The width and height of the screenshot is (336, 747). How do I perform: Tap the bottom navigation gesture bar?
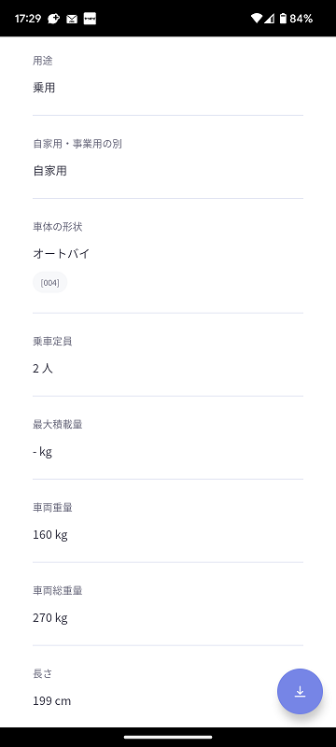pyautogui.click(x=168, y=737)
